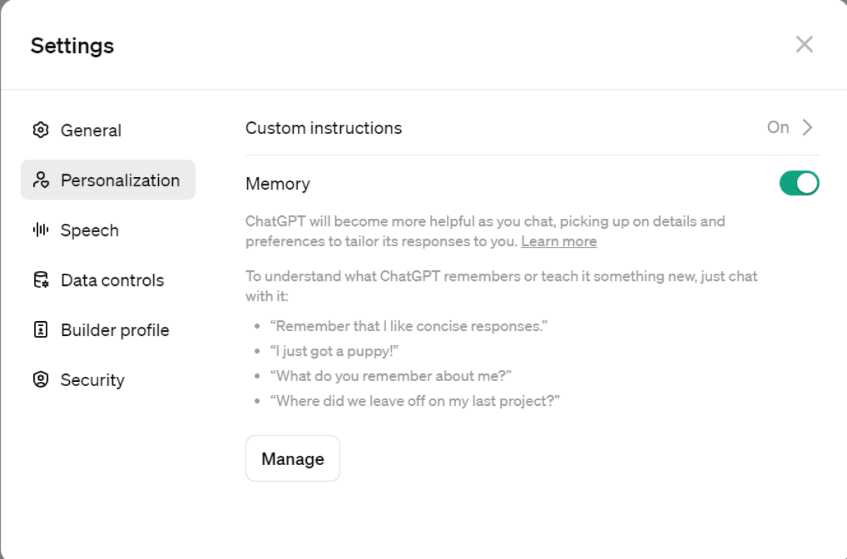Click the "On" status for Custom instructions
Screen dimensions: 847x559
pyautogui.click(x=778, y=128)
